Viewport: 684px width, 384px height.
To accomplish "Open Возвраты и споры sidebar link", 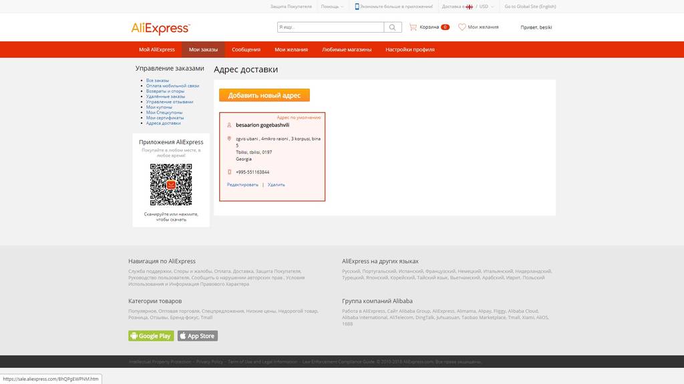I will coord(165,91).
